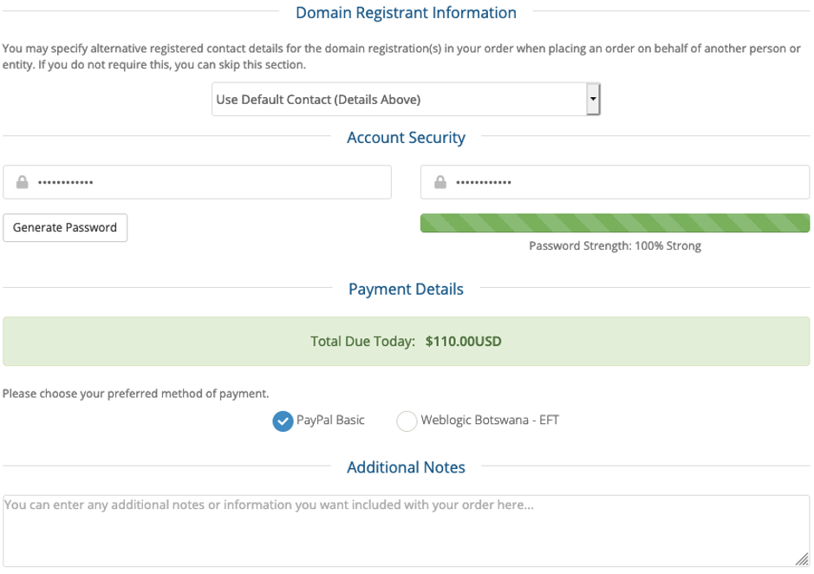Focus the confirm password input field
814x574 pixels.
click(615, 182)
